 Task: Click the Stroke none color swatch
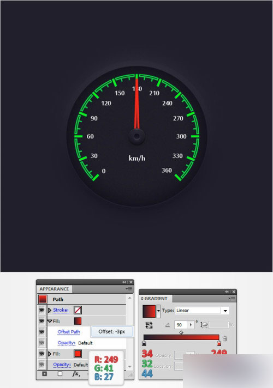[78, 310]
